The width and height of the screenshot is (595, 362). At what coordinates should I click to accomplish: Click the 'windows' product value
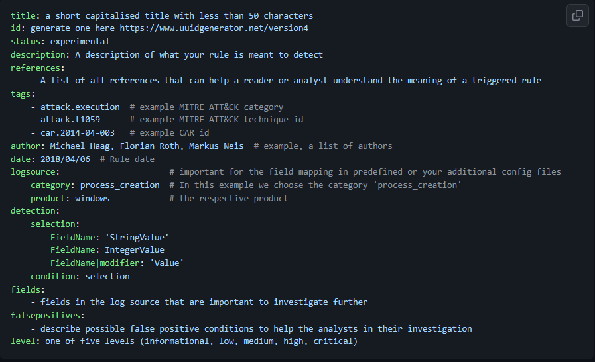coord(92,199)
